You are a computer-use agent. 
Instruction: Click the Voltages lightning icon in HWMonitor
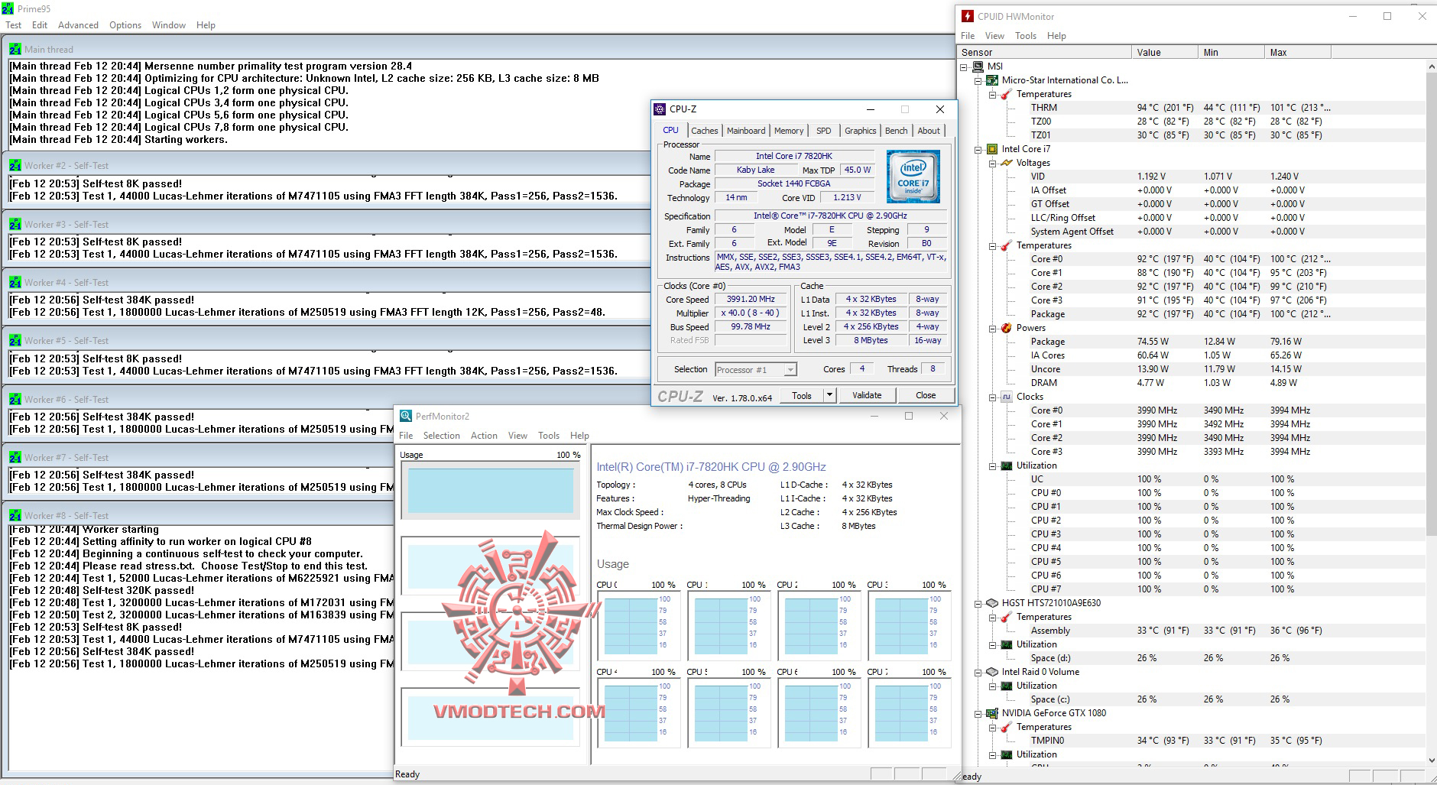click(1007, 163)
